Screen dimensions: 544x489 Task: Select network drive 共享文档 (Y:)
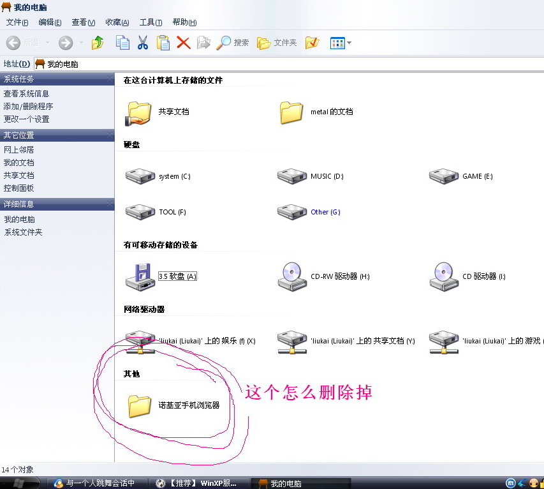click(292, 342)
